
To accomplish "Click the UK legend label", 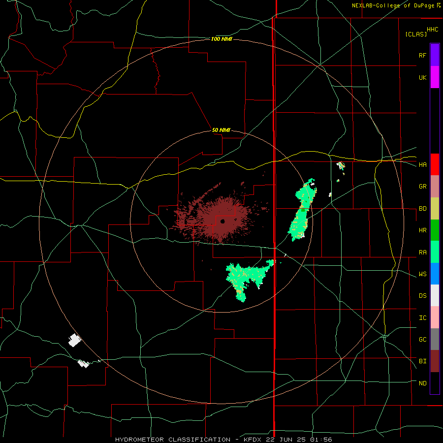I will click(422, 77).
